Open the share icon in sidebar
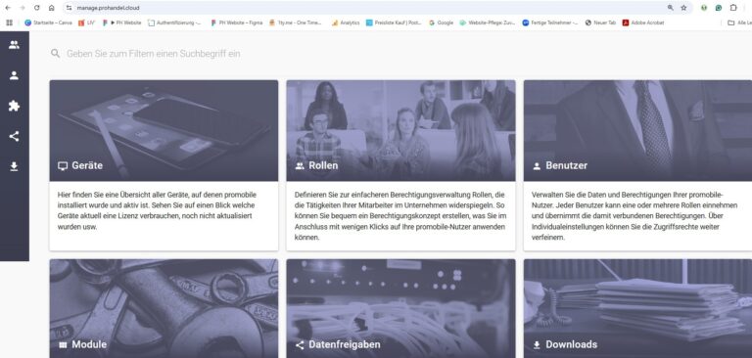Viewport: 752px width, 358px height. pos(14,136)
